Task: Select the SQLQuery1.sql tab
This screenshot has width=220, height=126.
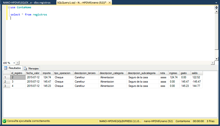Action: (82, 3)
